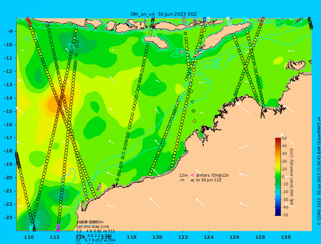Click latitude axis label -19

tap(8, 164)
